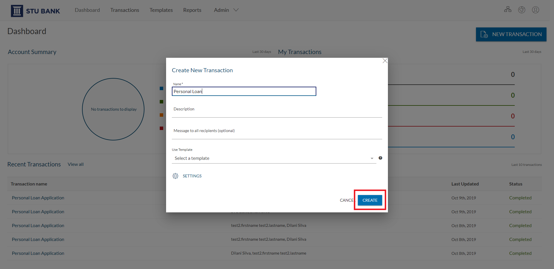The width and height of the screenshot is (554, 269).
Task: Click the STU Bank logo
Action: click(35, 11)
